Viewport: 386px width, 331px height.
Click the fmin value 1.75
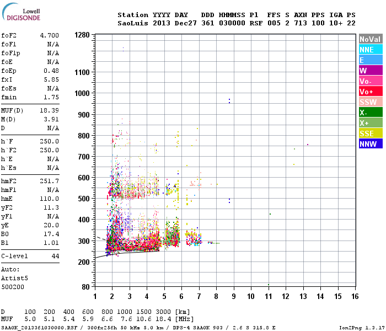pyautogui.click(x=51, y=97)
